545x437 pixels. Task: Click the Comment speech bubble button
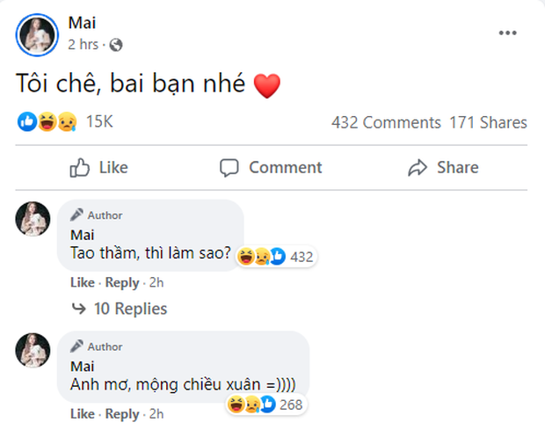[271, 167]
